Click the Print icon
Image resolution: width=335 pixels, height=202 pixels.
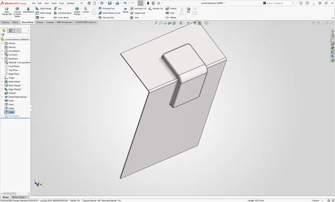click(x=117, y=3)
